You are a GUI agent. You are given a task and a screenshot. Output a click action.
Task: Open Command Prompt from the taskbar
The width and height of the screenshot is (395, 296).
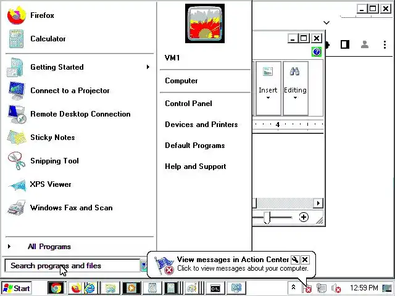pyautogui.click(x=215, y=288)
